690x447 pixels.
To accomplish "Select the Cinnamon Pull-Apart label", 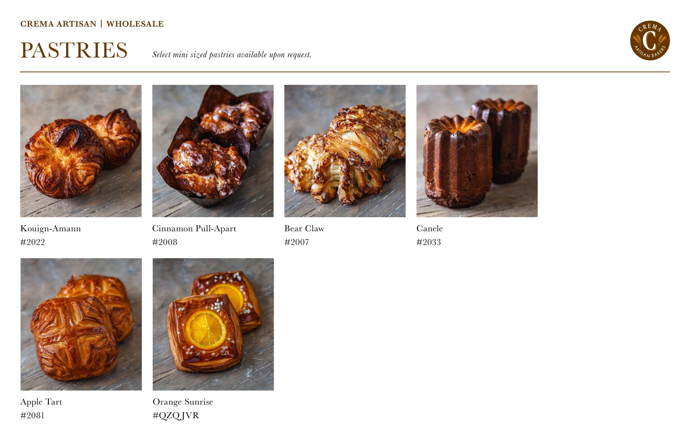I will (194, 229).
